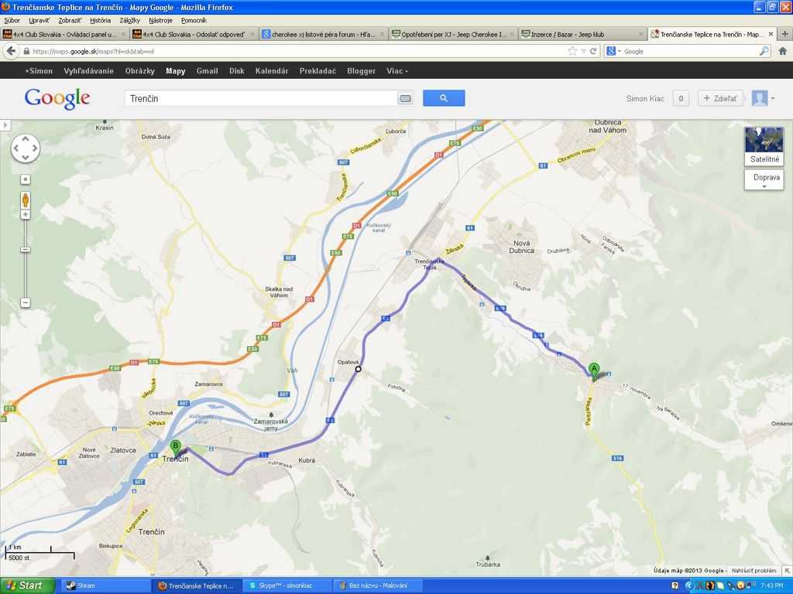Viewport: 793px width, 594px height.
Task: Click the Firefox back navigation arrow
Action: (11, 51)
